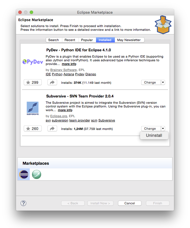Open Subversive Change dropdown arrow
190x228 pixels.
(x=163, y=129)
